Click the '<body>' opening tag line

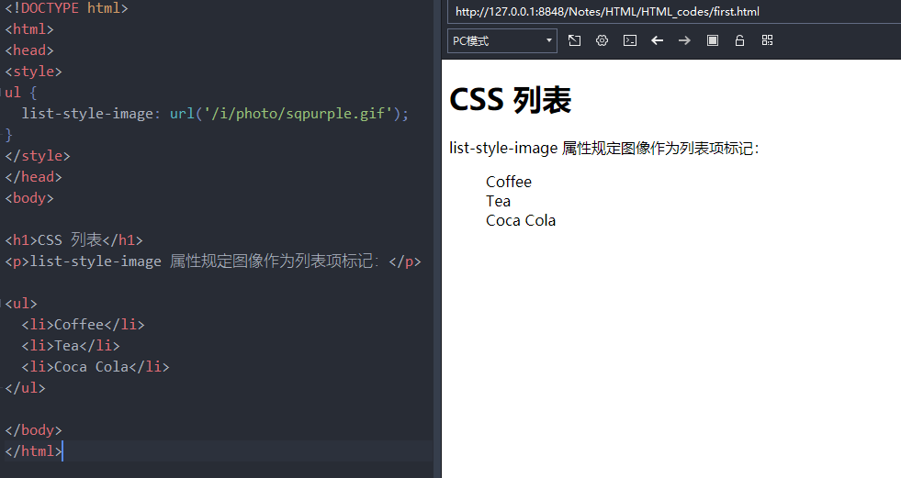click(29, 198)
